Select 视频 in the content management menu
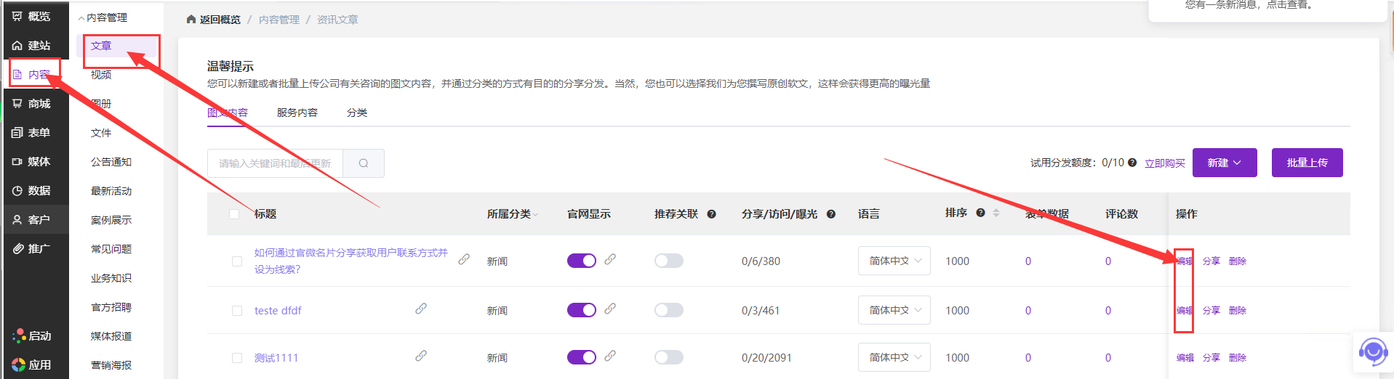The image size is (1394, 379). pyautogui.click(x=101, y=75)
